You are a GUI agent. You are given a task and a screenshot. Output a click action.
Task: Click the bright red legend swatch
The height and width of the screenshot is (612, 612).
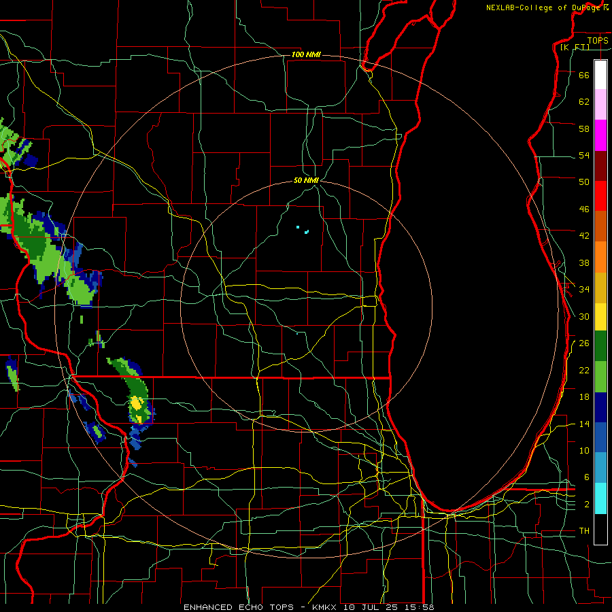click(600, 196)
